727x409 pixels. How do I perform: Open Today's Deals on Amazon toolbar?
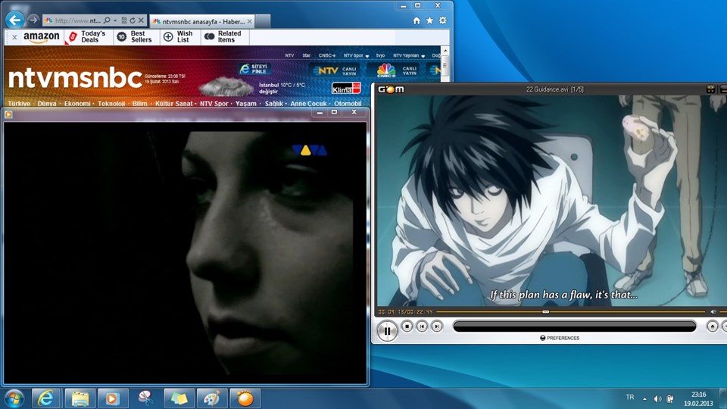(x=88, y=36)
